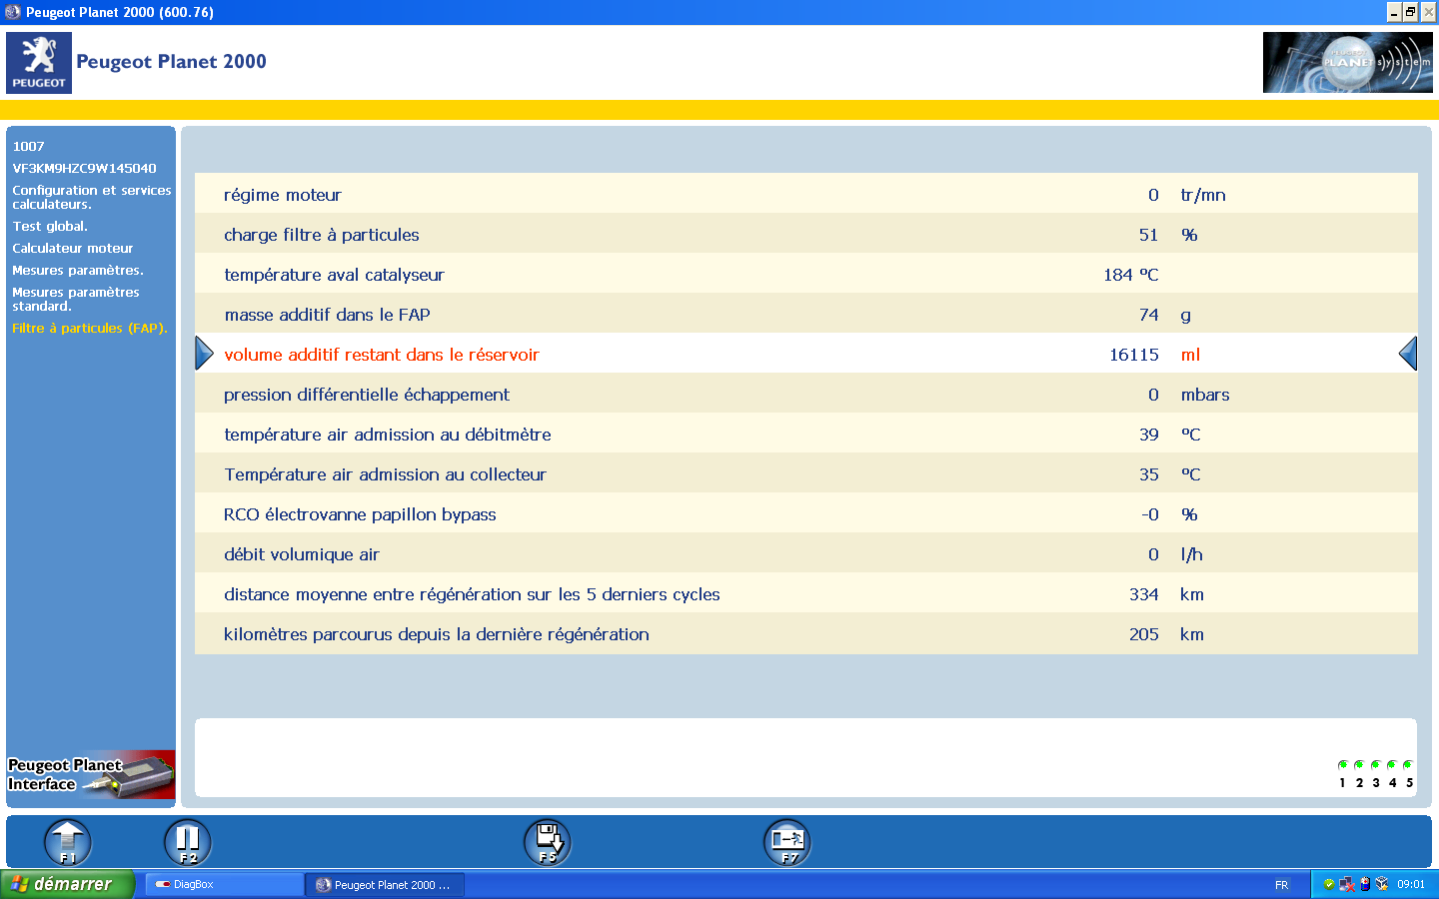Screen dimensions: 1439x899
Task: Select 'kilomètres parcourus depuis la dernière régénération'
Action: click(x=806, y=633)
